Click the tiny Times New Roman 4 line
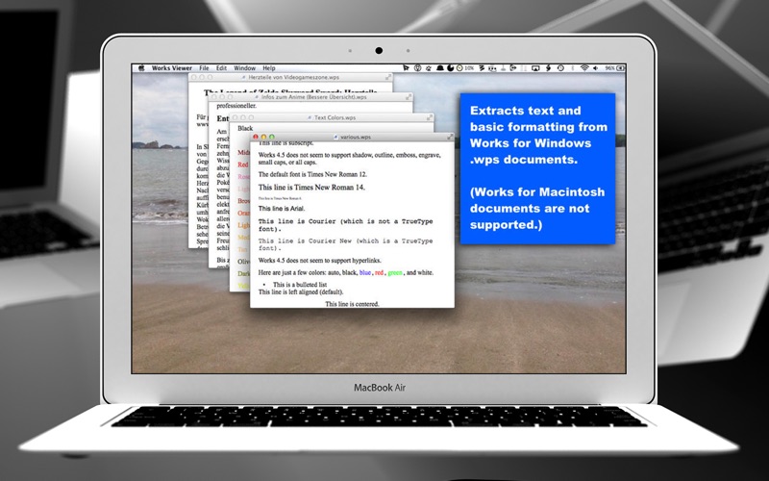Image resolution: width=769 pixels, height=481 pixels. tap(280, 198)
